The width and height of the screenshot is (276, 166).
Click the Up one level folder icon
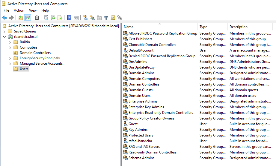tap(21, 18)
